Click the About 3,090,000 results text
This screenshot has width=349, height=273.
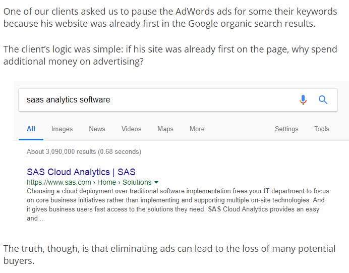point(84,152)
